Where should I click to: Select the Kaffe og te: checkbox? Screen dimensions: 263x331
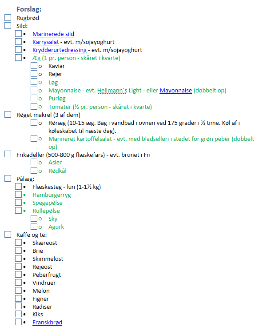pyautogui.click(x=8, y=234)
